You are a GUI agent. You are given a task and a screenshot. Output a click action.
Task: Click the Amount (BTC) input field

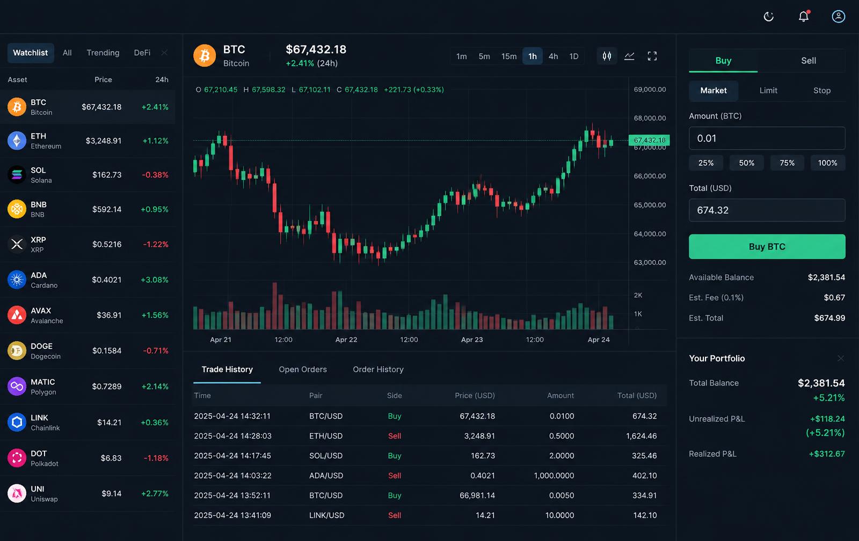(x=767, y=138)
